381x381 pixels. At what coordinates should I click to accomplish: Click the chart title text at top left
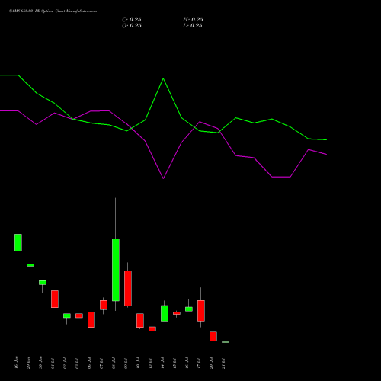pos(53,11)
